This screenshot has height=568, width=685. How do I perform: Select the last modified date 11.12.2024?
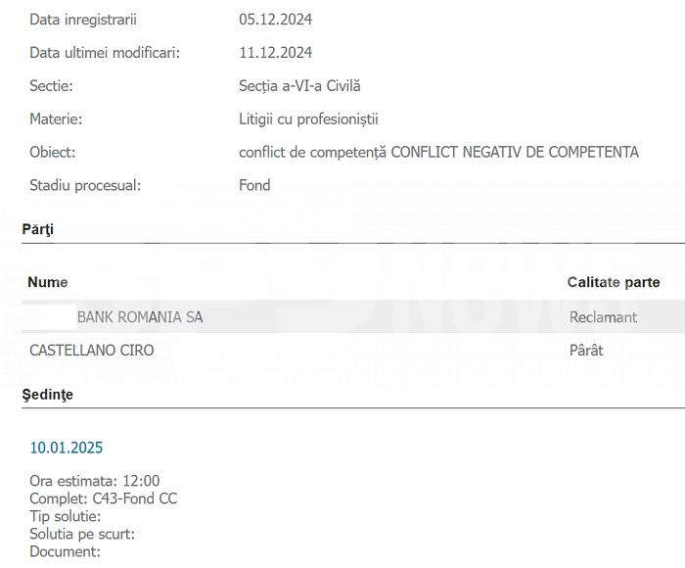275,53
